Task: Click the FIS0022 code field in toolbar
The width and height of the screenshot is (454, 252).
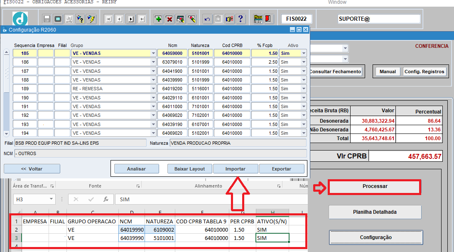Action: 297,19
